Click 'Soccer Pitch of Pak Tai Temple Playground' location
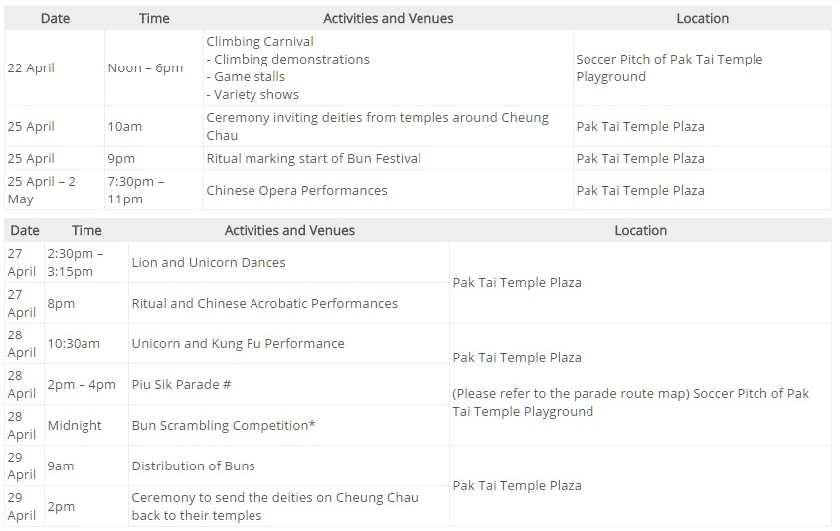Viewport: 840px width, 531px height. pos(669,67)
